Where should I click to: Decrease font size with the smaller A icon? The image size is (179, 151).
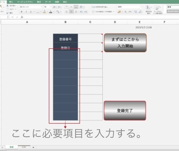pyautogui.click(x=59, y=7)
